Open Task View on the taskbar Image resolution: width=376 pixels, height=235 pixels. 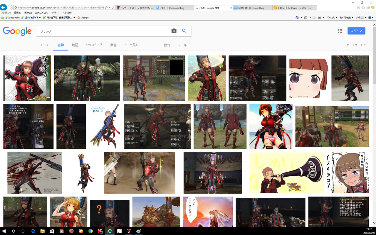tap(23, 231)
